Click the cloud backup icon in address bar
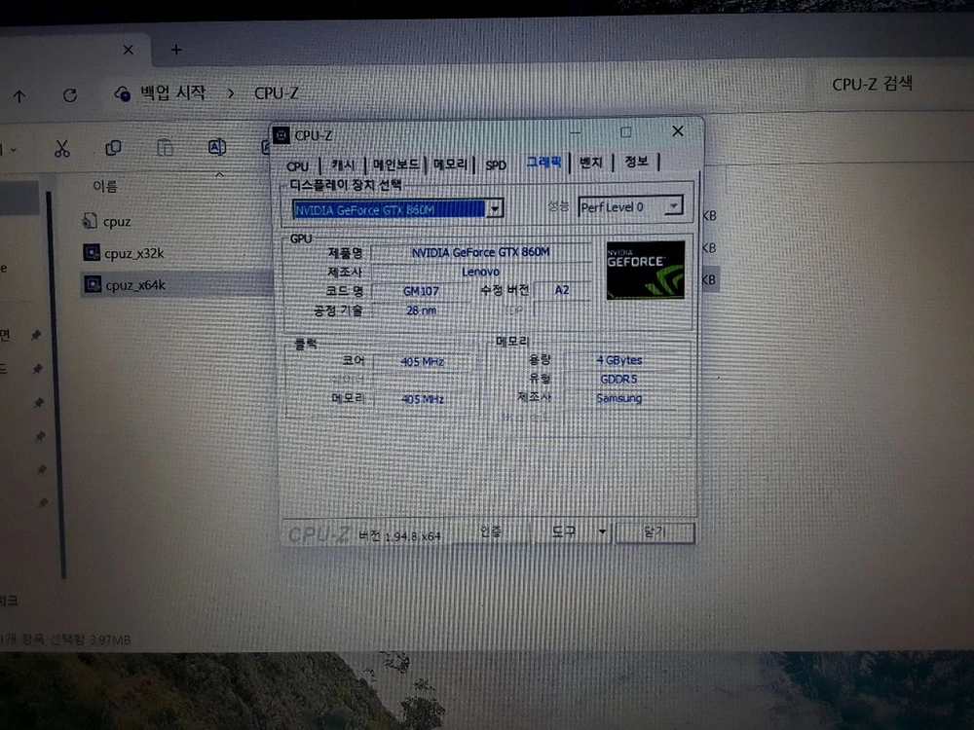The height and width of the screenshot is (730, 974). pos(123,93)
